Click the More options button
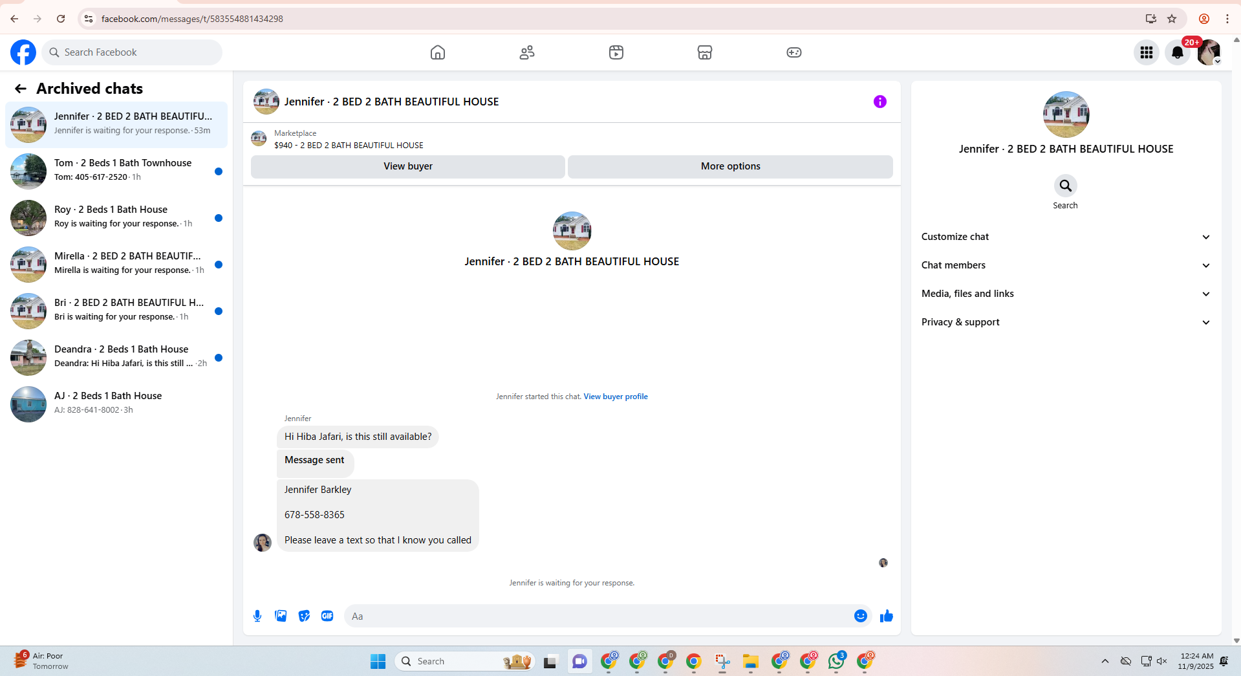Screen dimensions: 1241x676 pyautogui.click(x=730, y=166)
